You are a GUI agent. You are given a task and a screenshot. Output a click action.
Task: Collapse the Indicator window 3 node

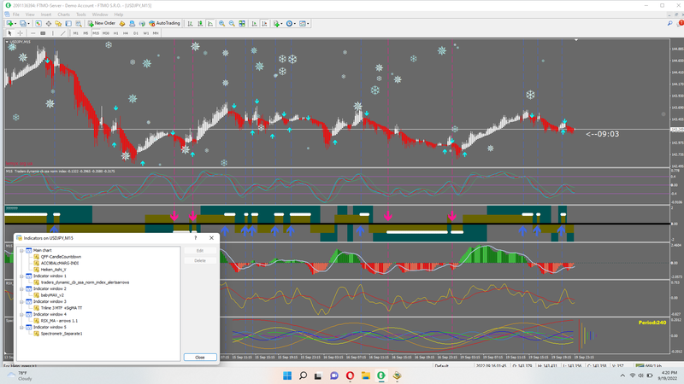pyautogui.click(x=21, y=302)
